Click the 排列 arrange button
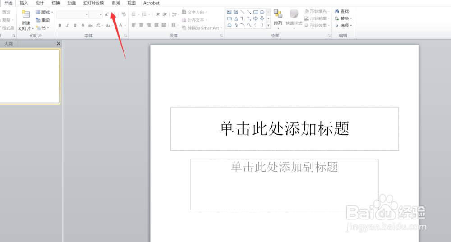Viewport: 451px width, 242px height. pyautogui.click(x=278, y=18)
